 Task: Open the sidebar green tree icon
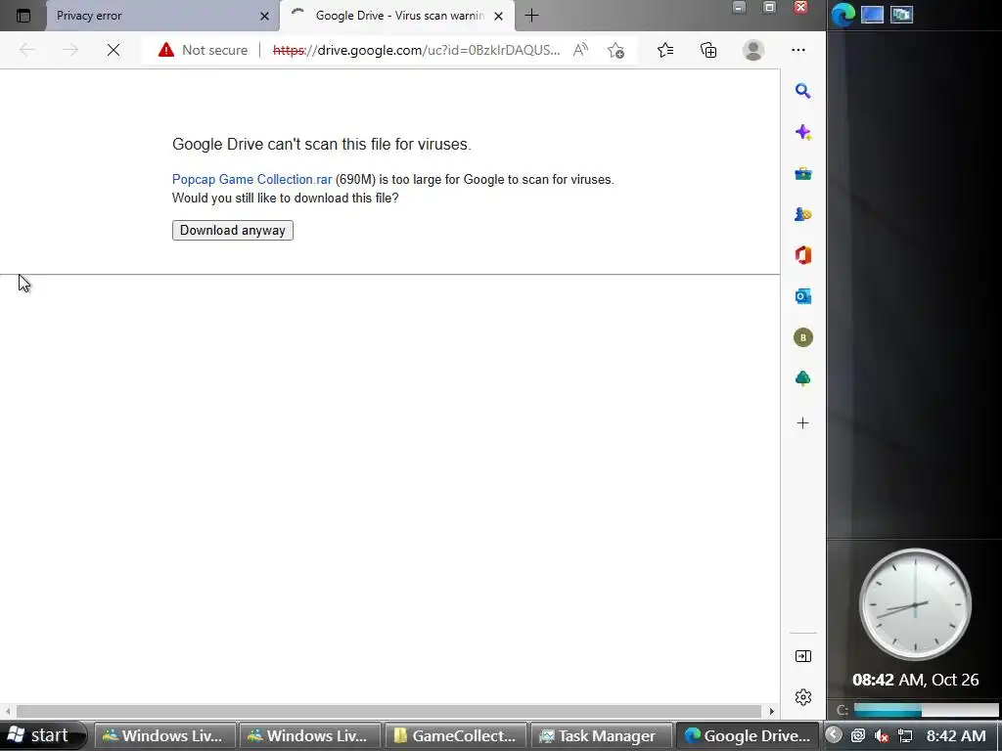[803, 378]
